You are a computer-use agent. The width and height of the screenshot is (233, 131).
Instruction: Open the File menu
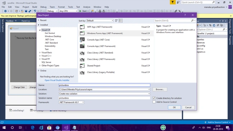[x=3, y=7]
